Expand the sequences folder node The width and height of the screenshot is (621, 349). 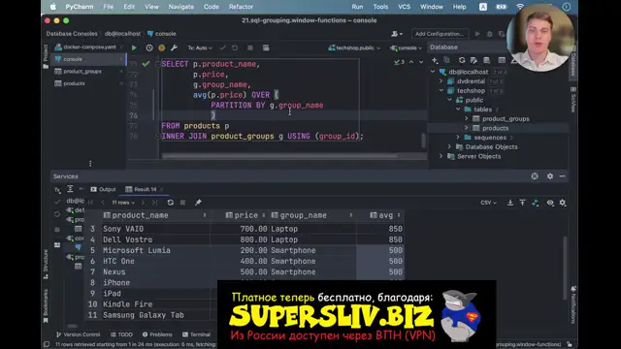(458, 138)
